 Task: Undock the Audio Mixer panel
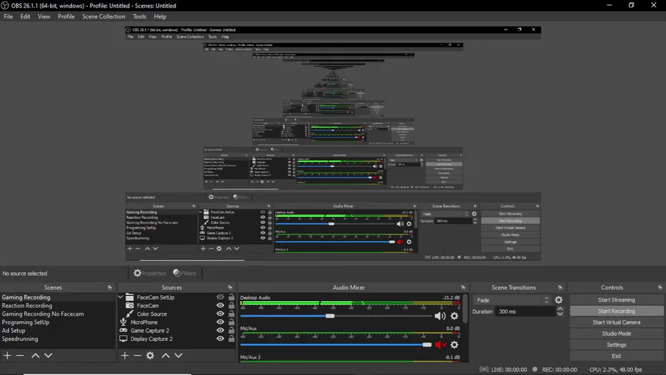pyautogui.click(x=463, y=288)
